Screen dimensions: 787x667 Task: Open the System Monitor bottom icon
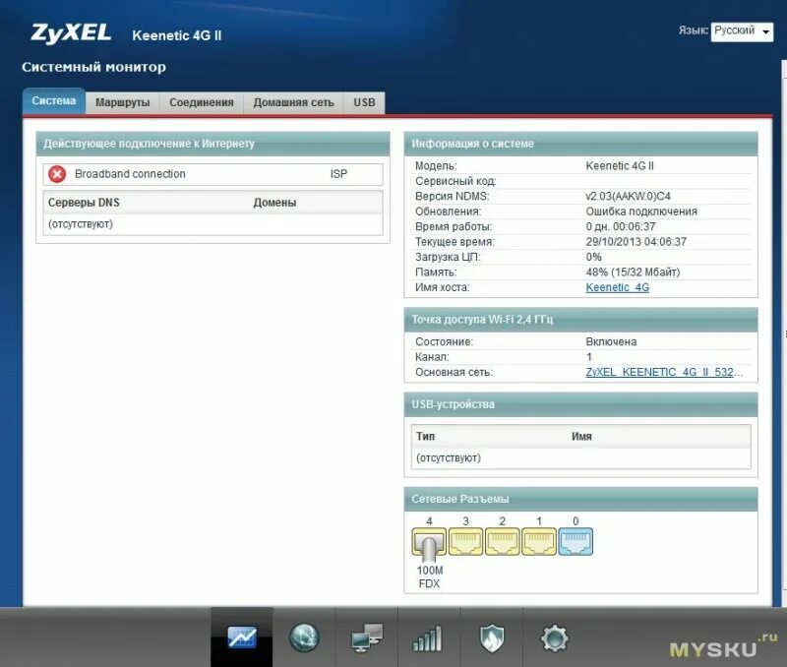click(242, 637)
